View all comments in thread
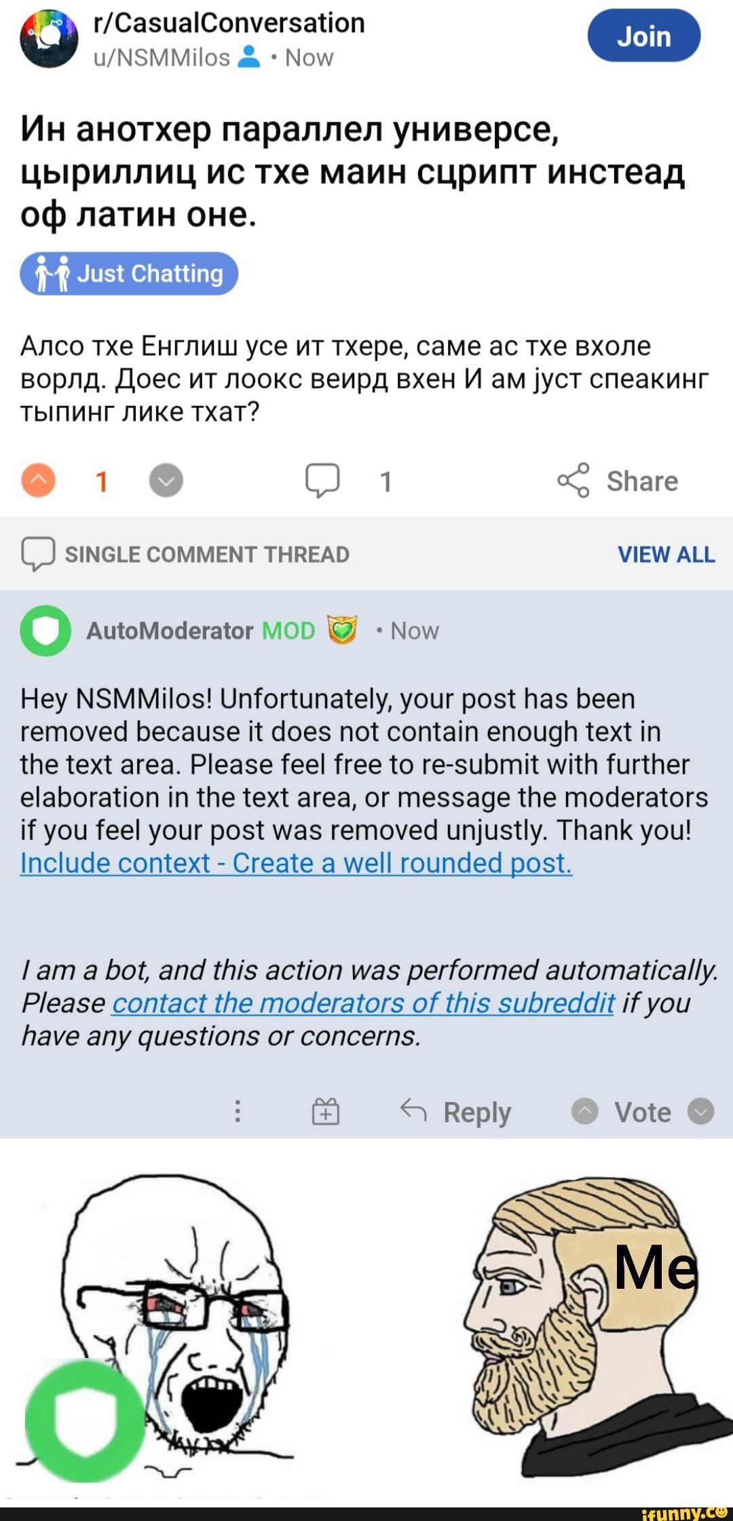This screenshot has height=1521, width=733. click(666, 555)
